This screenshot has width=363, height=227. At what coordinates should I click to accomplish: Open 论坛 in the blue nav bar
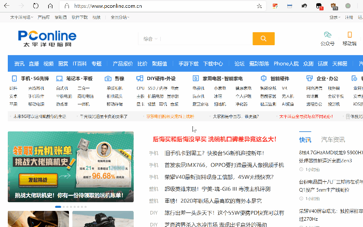click(240, 63)
